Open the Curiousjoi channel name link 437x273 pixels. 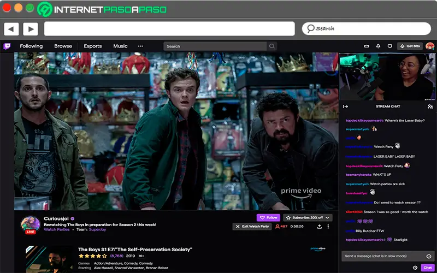(x=57, y=219)
